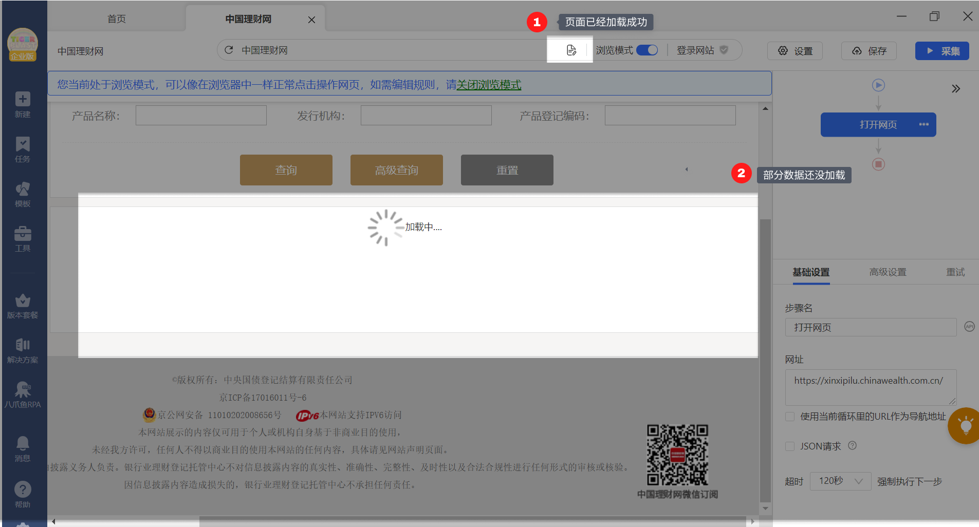Reload the page with the refresh icon
Image resolution: width=979 pixels, height=527 pixels.
click(x=229, y=50)
